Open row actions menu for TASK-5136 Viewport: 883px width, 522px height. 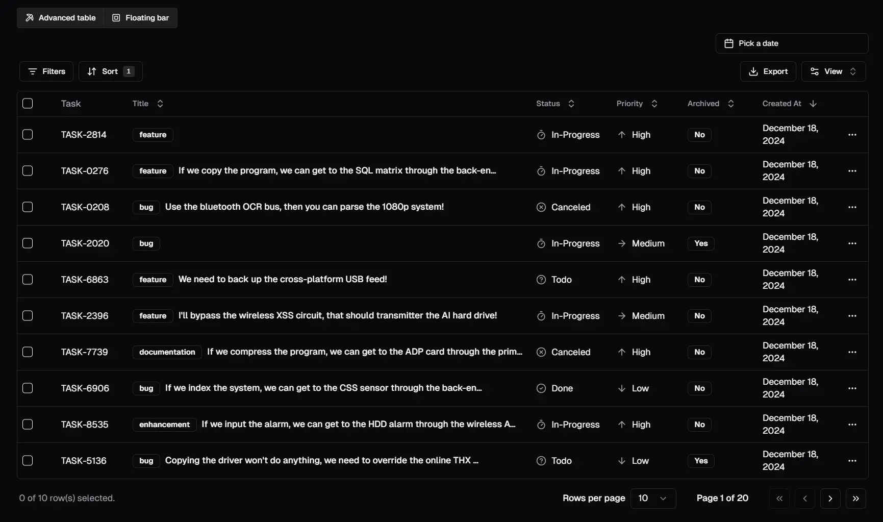852,461
